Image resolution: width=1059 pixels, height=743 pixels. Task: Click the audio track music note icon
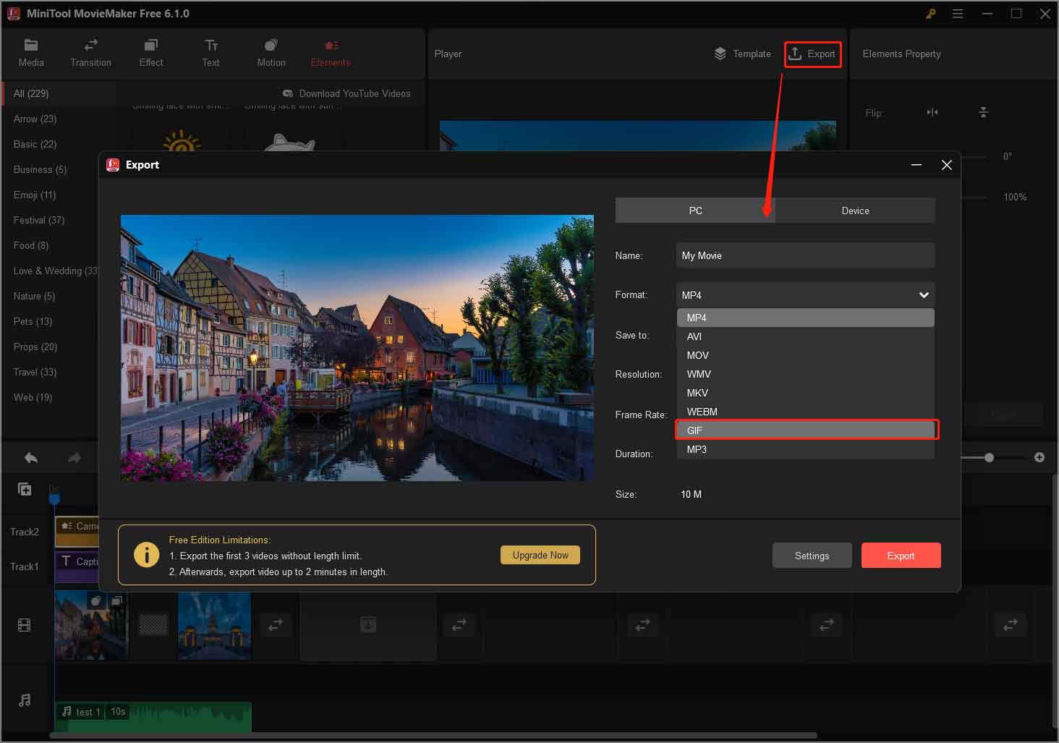tap(25, 700)
